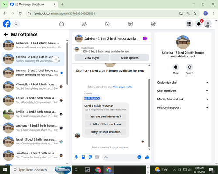Open the purple conversation information icon
Screen dimensions: 218x174
click(145, 39)
